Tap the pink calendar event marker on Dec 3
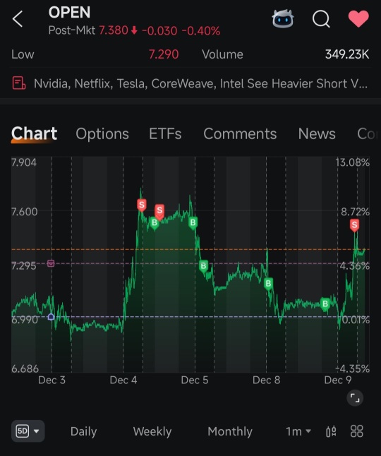381x456 pixels. coord(51,263)
